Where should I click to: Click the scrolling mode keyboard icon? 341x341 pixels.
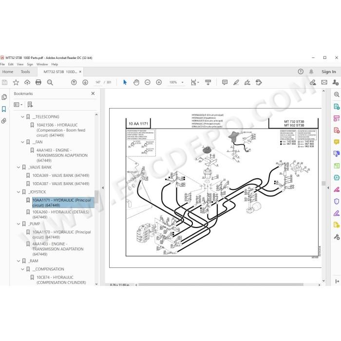coord(208,82)
